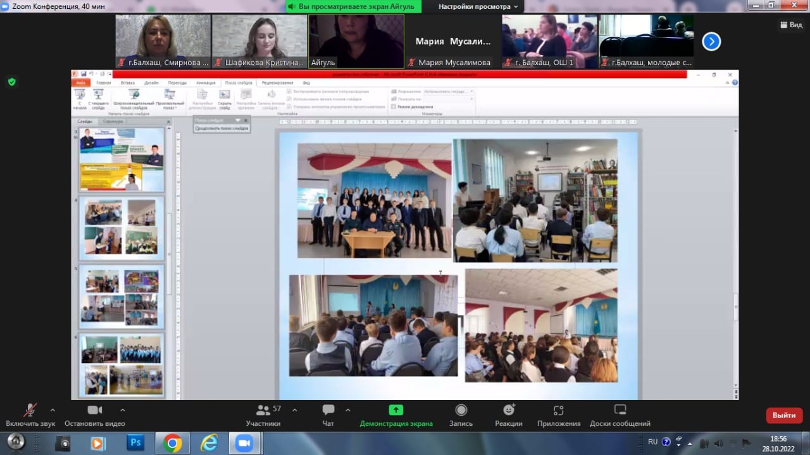The height and width of the screenshot is (455, 810).
Task: Click the green encryption shield icon
Action: (11, 82)
